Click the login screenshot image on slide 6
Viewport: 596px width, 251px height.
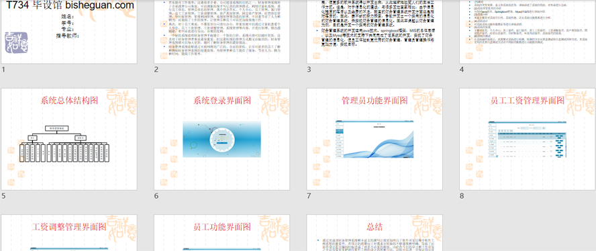coord(222,139)
